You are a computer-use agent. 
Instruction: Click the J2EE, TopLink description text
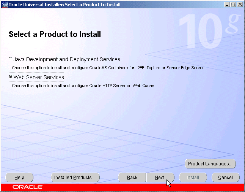(x=108, y=68)
